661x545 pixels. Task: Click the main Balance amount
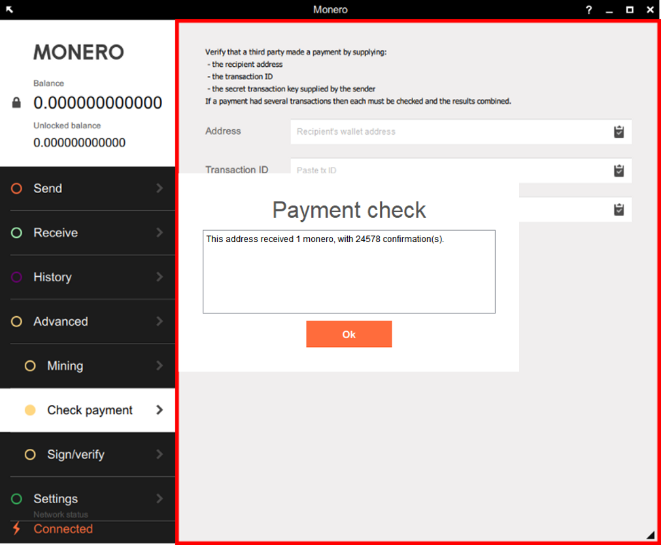pos(98,103)
